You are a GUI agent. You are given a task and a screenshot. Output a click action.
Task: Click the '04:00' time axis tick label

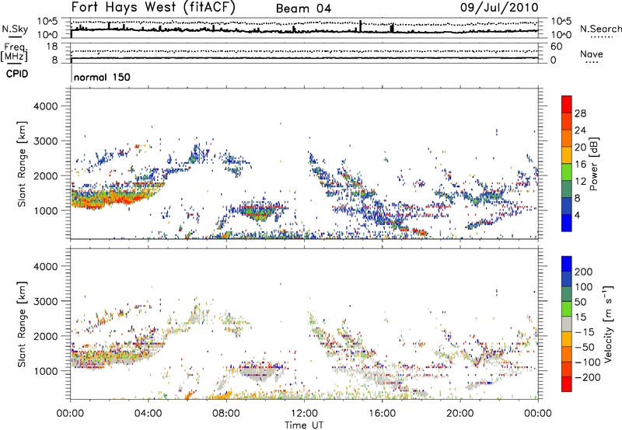tap(149, 414)
